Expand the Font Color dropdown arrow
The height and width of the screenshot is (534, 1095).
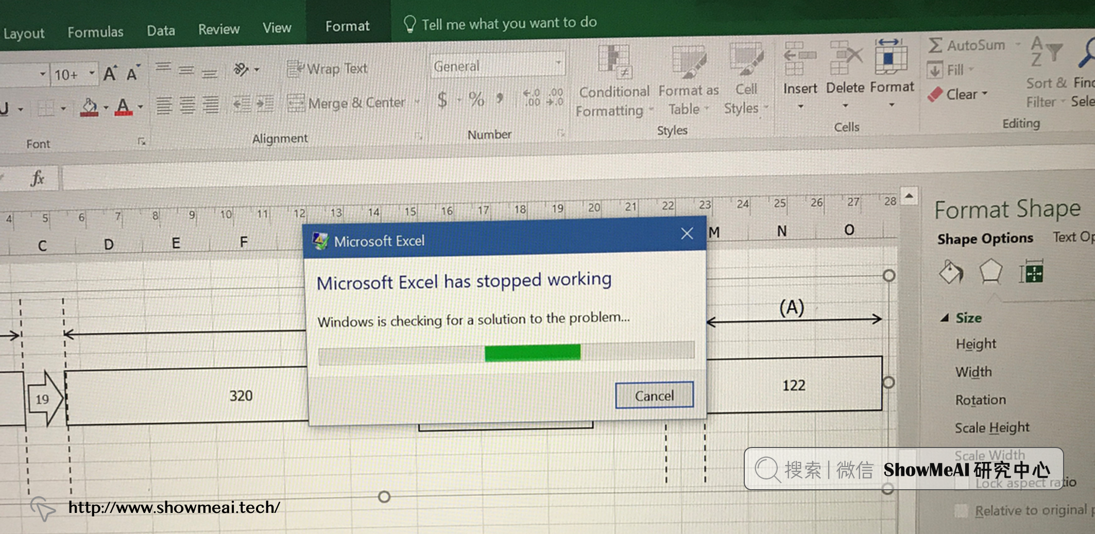click(140, 107)
